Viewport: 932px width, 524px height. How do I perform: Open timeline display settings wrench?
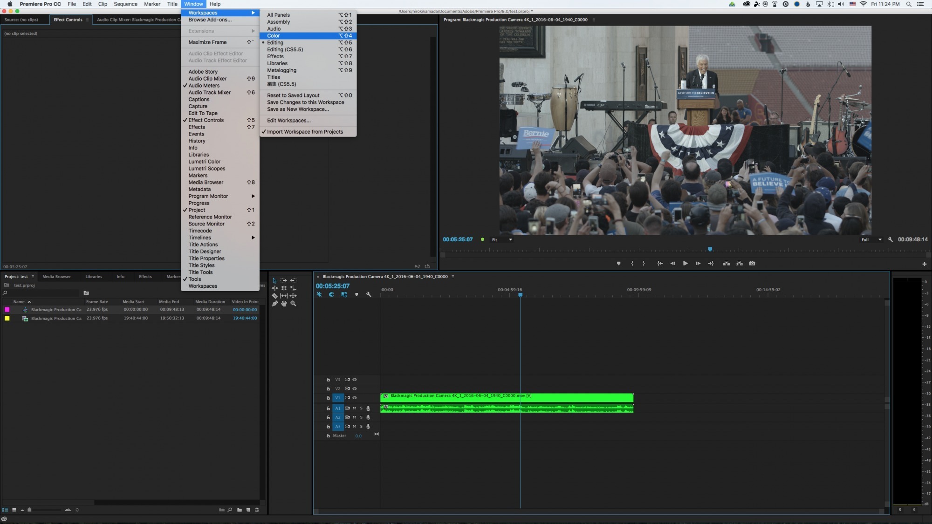[369, 294]
